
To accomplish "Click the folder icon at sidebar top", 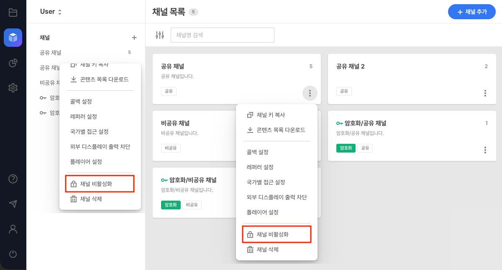I will click(13, 12).
